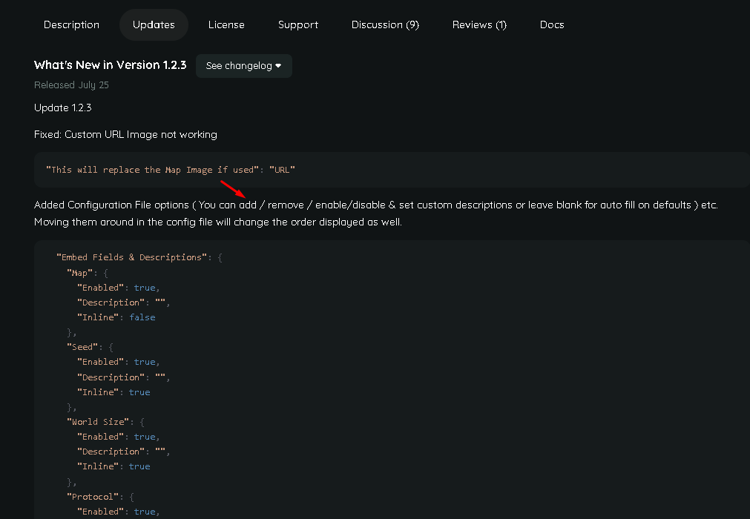Click the false value under Map Inline
Image resolution: width=750 pixels, height=519 pixels.
point(142,317)
